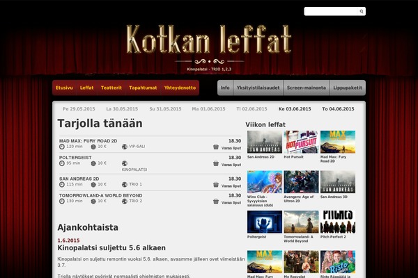Select date Ma 01.06.2015
The width and height of the screenshot is (418, 278).
[208, 109]
